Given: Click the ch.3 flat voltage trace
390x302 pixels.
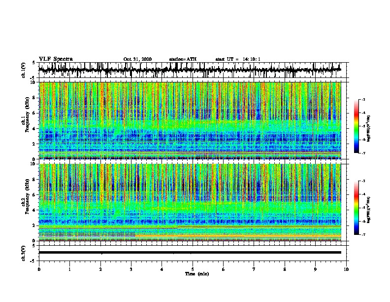Looking at the screenshot, I should click(x=190, y=253).
